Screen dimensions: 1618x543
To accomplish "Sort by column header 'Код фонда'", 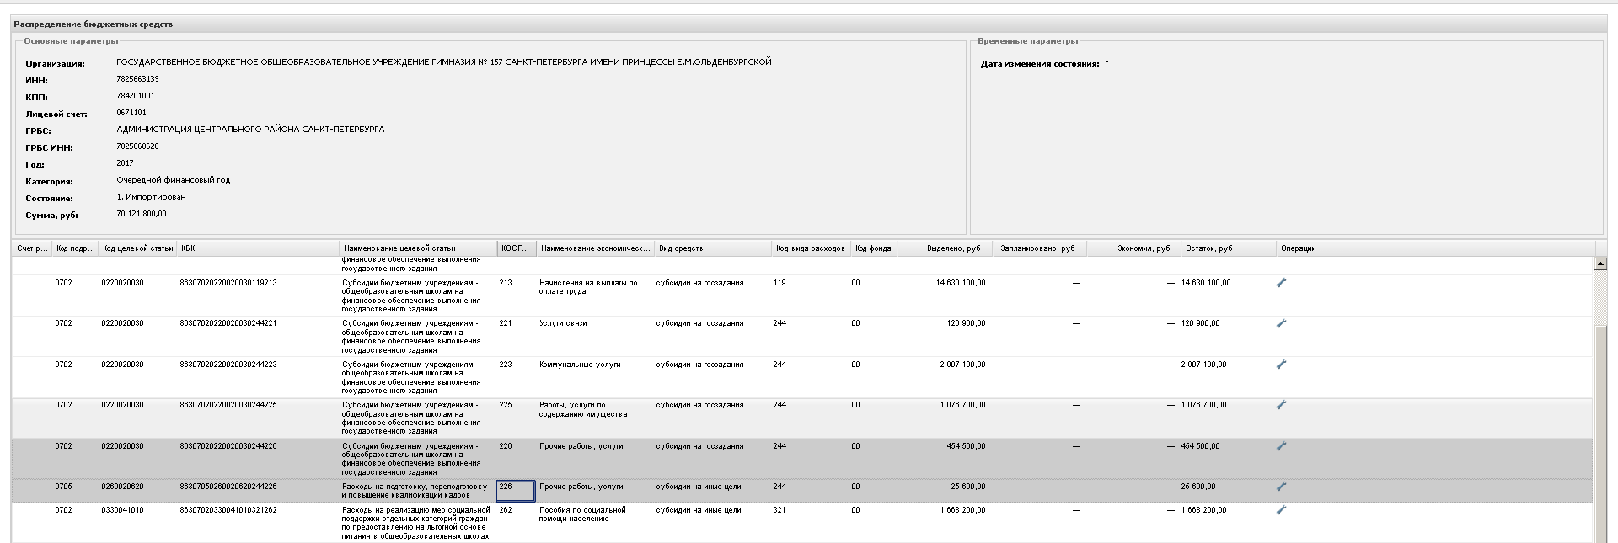I will point(873,248).
